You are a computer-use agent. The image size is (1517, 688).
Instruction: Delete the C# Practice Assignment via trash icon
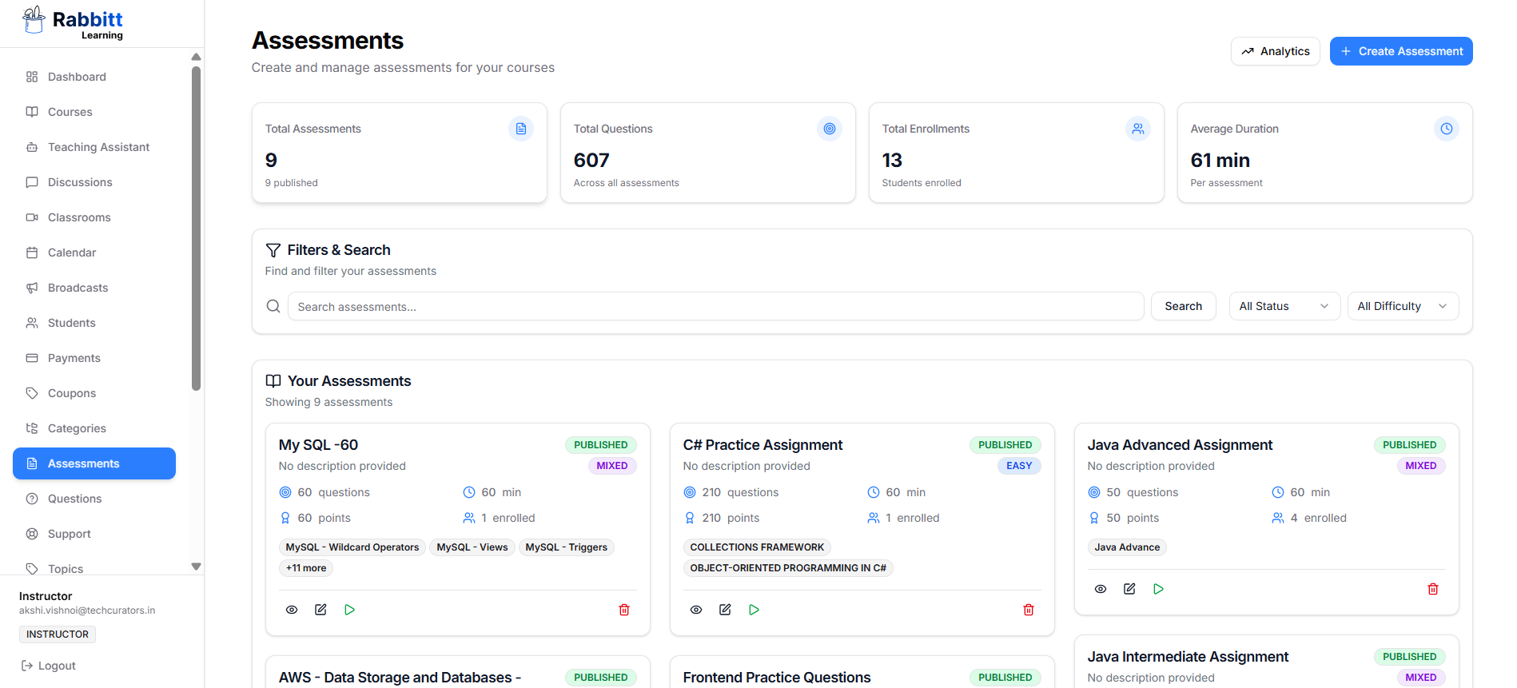pos(1028,610)
